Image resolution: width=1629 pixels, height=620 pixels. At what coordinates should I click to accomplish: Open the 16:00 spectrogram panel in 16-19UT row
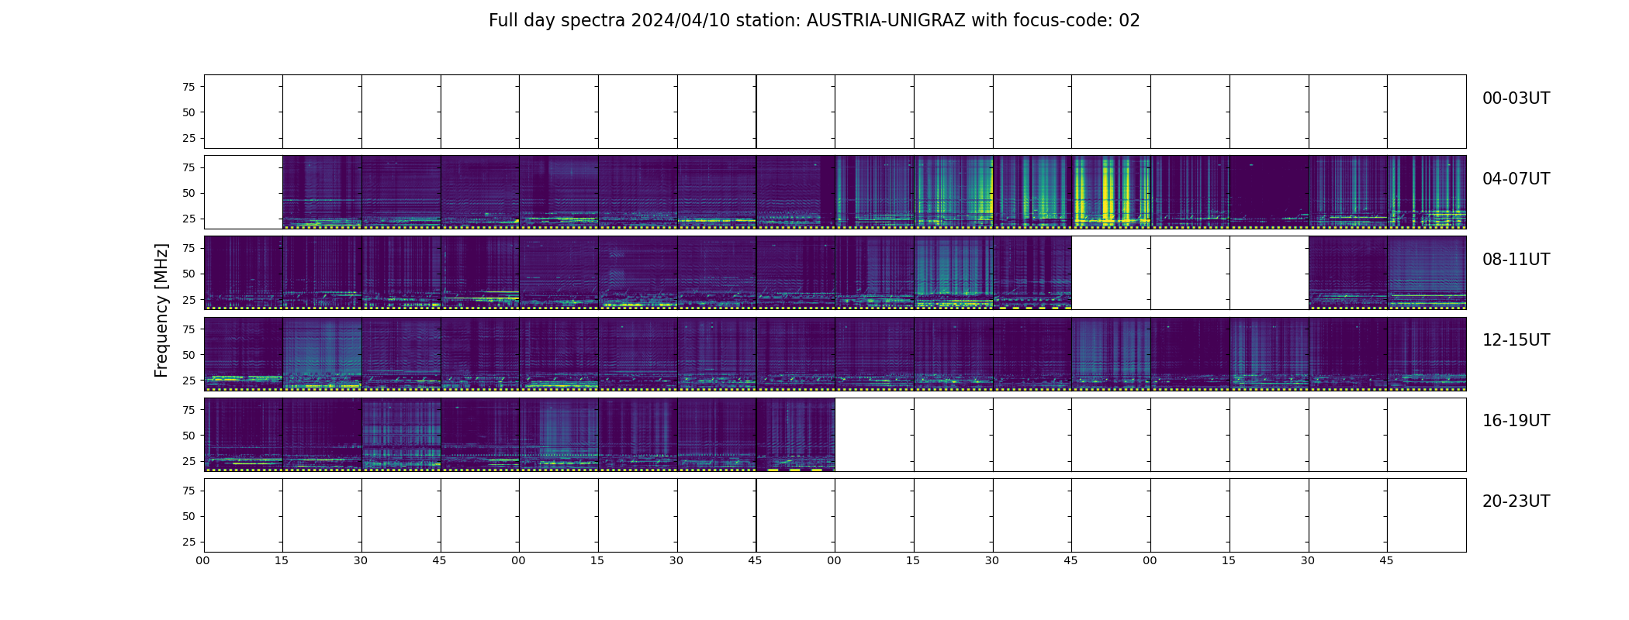[x=243, y=435]
